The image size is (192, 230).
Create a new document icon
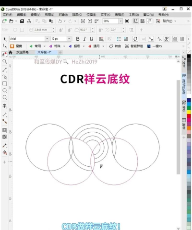pyautogui.click(x=4, y=21)
